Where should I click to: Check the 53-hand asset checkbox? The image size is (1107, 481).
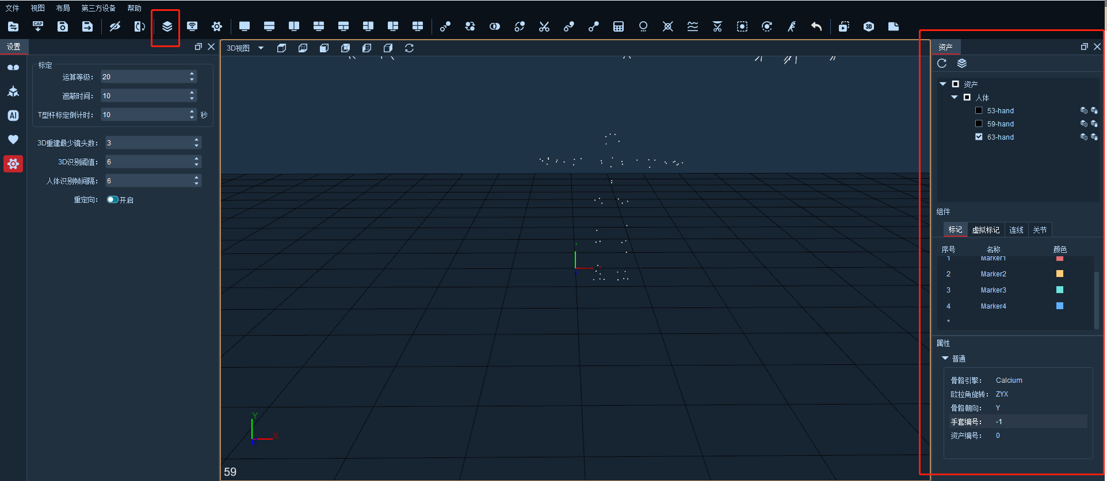point(979,110)
